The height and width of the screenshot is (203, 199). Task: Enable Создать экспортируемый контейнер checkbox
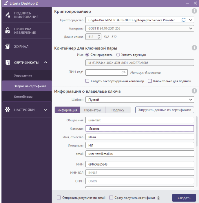pyautogui.click(x=87, y=81)
